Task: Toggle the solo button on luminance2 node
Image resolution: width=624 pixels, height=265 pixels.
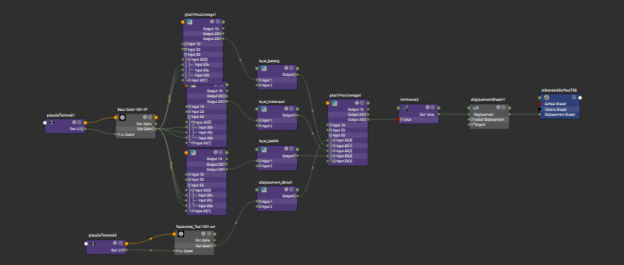Action: pos(428,107)
